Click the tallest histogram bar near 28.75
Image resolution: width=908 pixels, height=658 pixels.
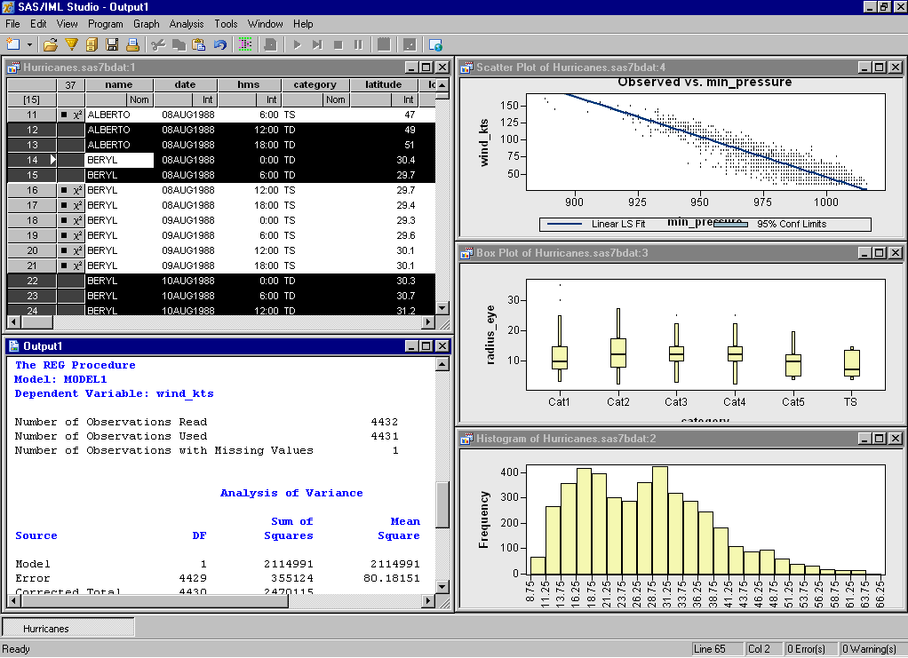(x=659, y=519)
